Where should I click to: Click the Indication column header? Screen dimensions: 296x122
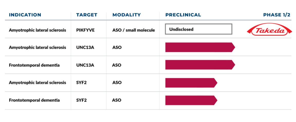[x=25, y=15]
